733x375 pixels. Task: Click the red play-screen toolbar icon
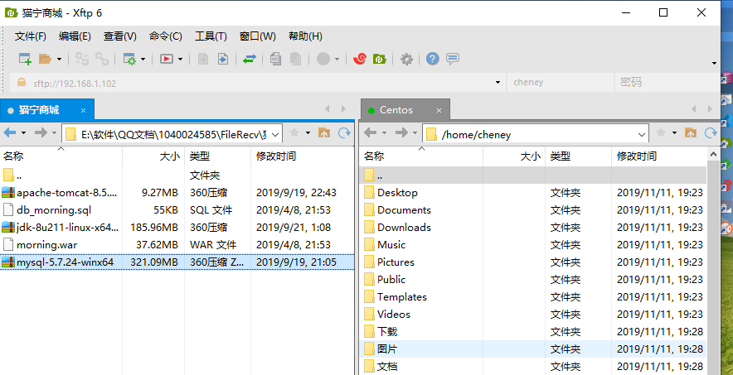tap(167, 60)
